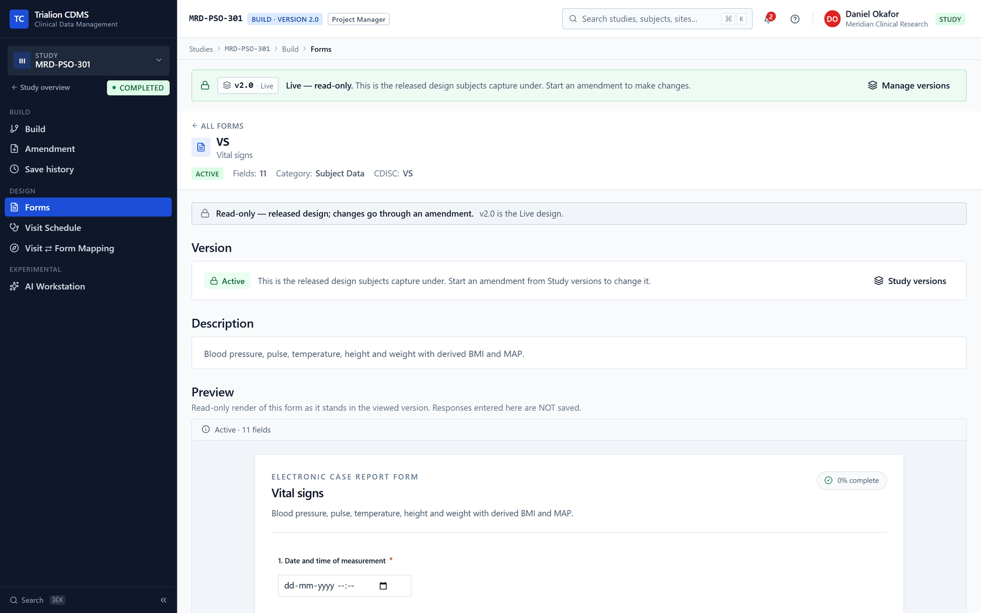
Task: Click MRD-PSO-301 breadcrumb link
Action: tap(247, 49)
